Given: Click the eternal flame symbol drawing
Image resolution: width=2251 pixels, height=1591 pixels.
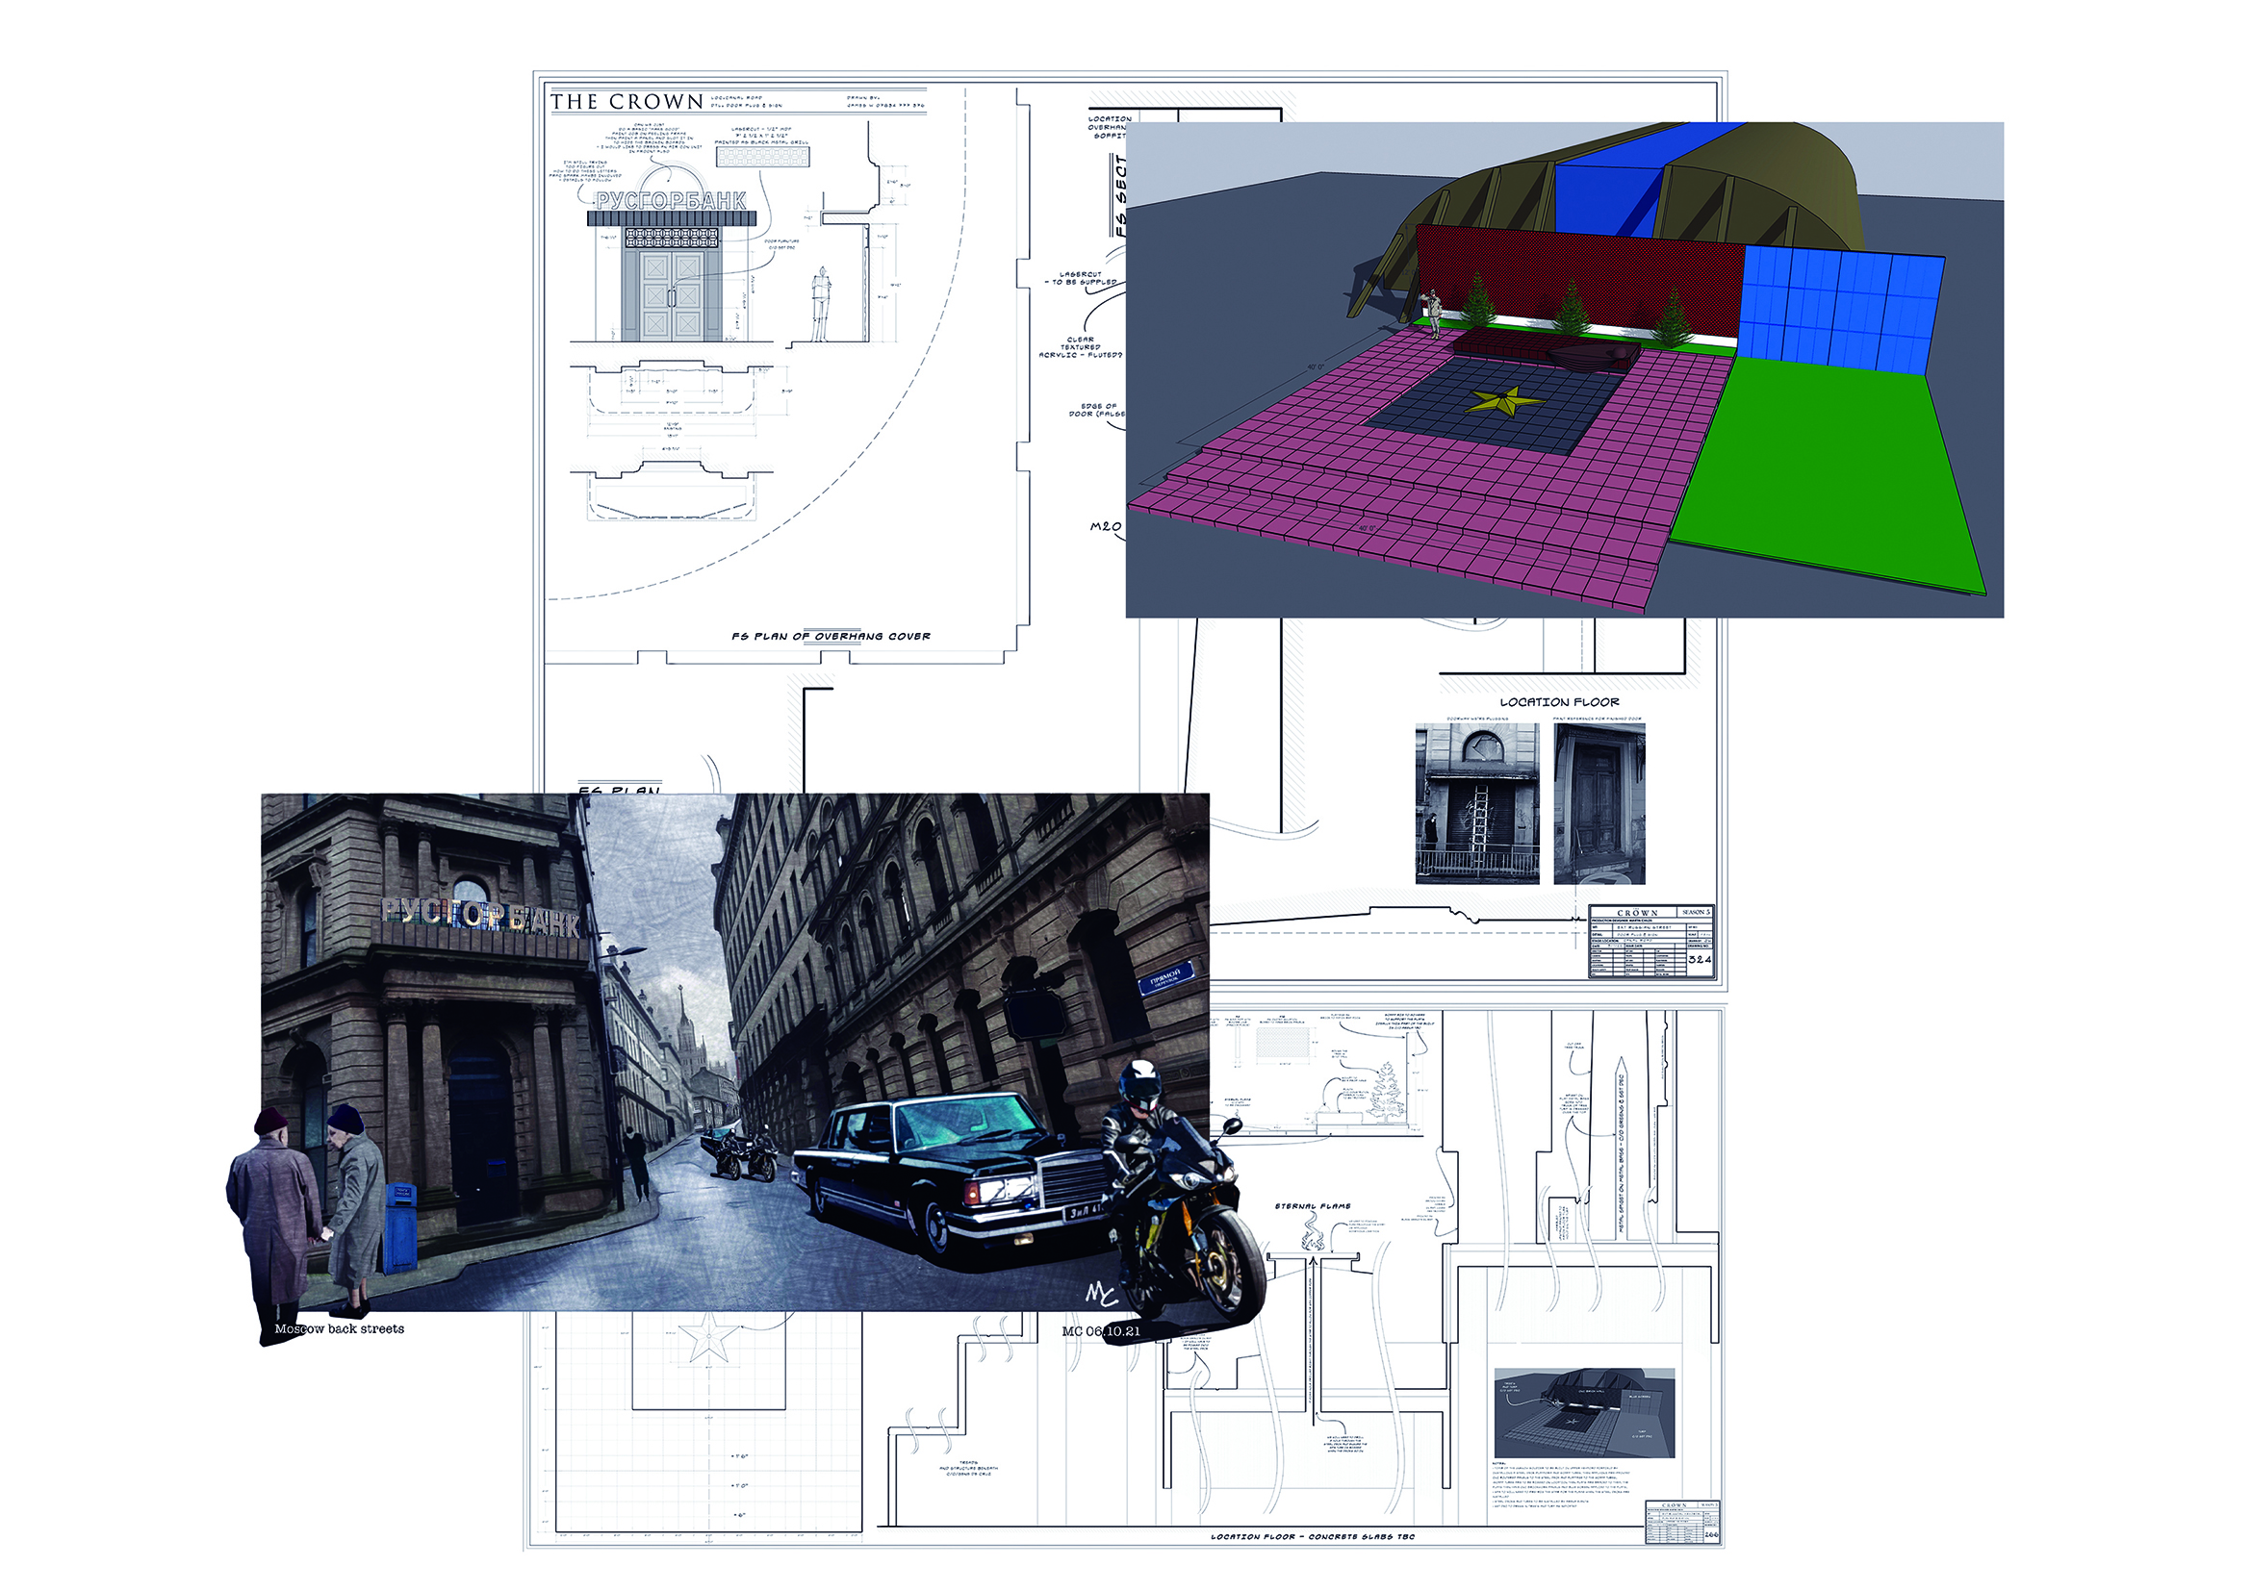Looking at the screenshot, I should 1313,1238.
